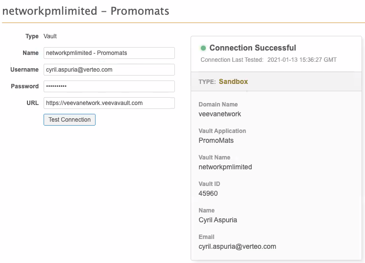Click the Vault type value beside Type
This screenshot has width=365, height=263.
(x=50, y=36)
